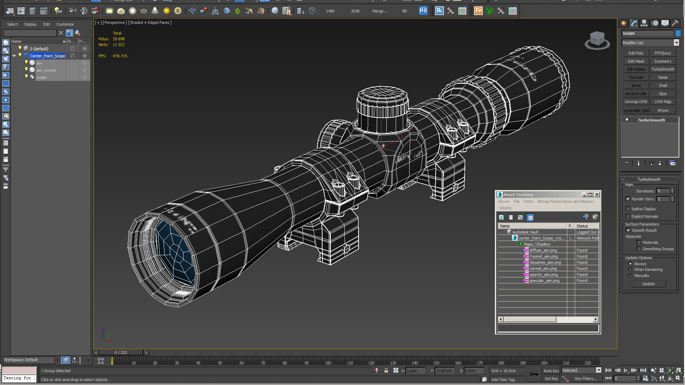Open the Create command panel tab
This screenshot has height=385, width=685.
(624, 23)
